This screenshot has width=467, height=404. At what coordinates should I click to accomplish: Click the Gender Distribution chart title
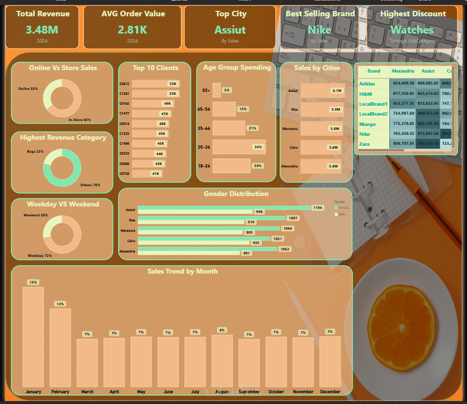236,194
